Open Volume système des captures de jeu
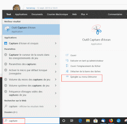This screenshot has height=124, width=127. 29,85
